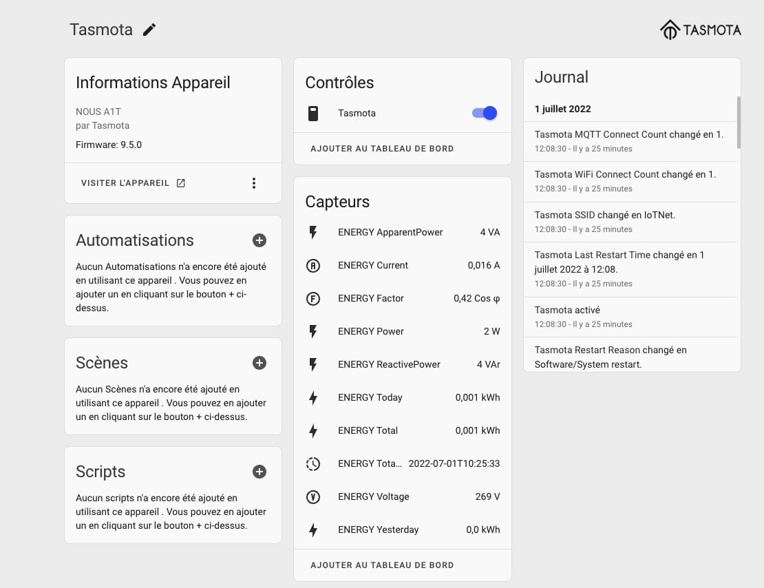Turn off the Tasmota switch toggle

click(485, 113)
